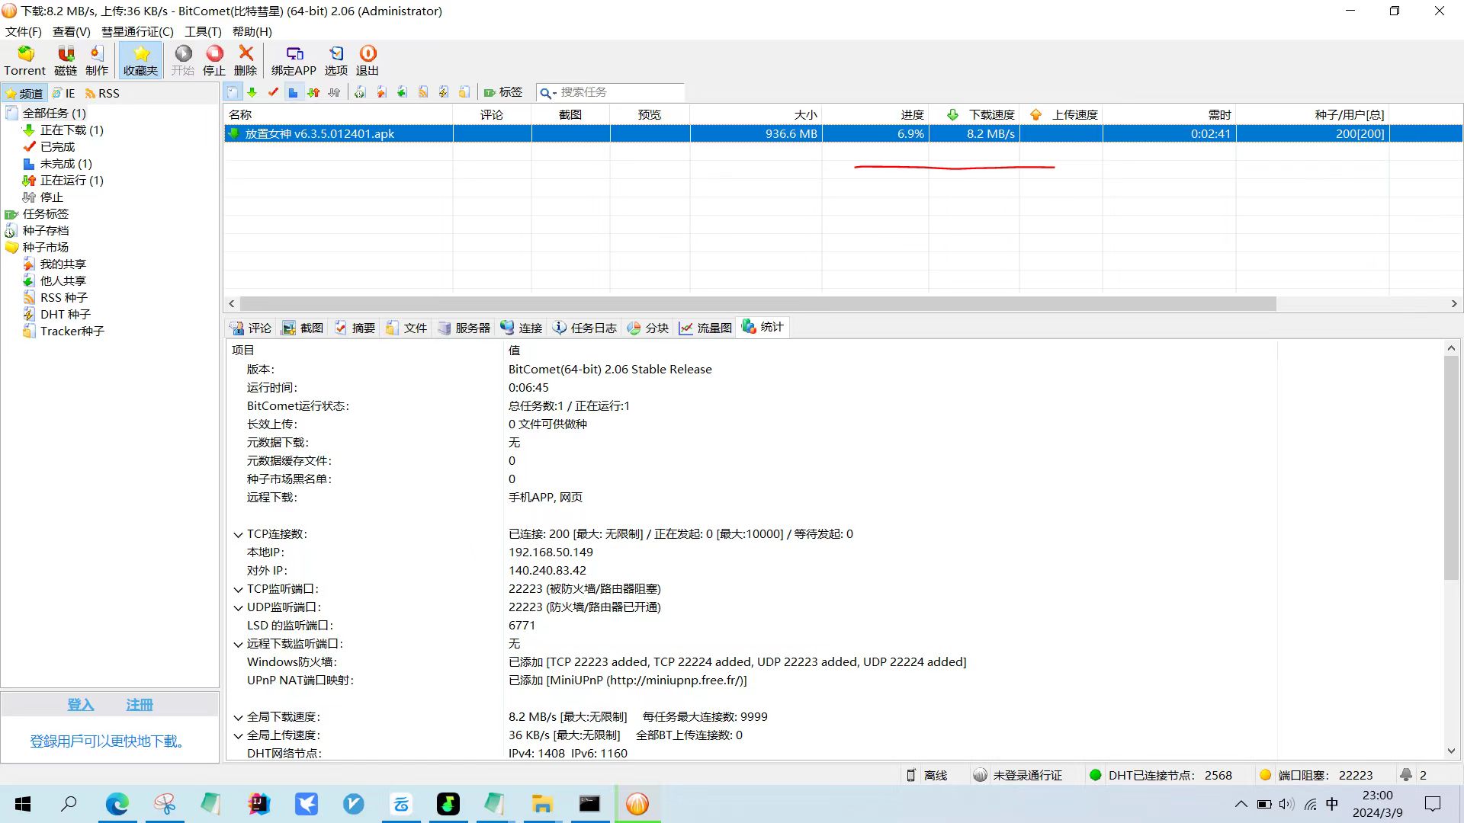
Task: Click the 登入 login link
Action: pos(80,705)
